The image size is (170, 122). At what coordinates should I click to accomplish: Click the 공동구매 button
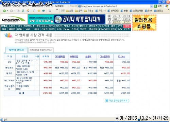point(116,16)
